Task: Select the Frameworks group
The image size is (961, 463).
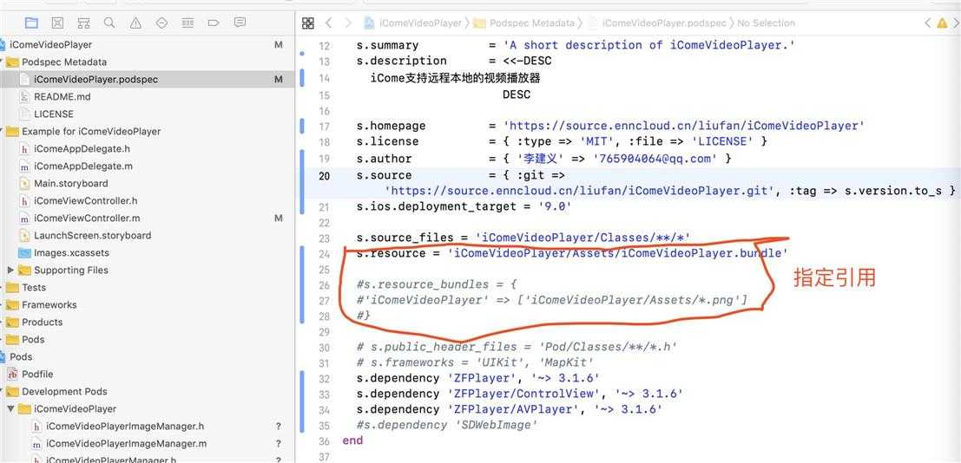Action: [x=49, y=304]
